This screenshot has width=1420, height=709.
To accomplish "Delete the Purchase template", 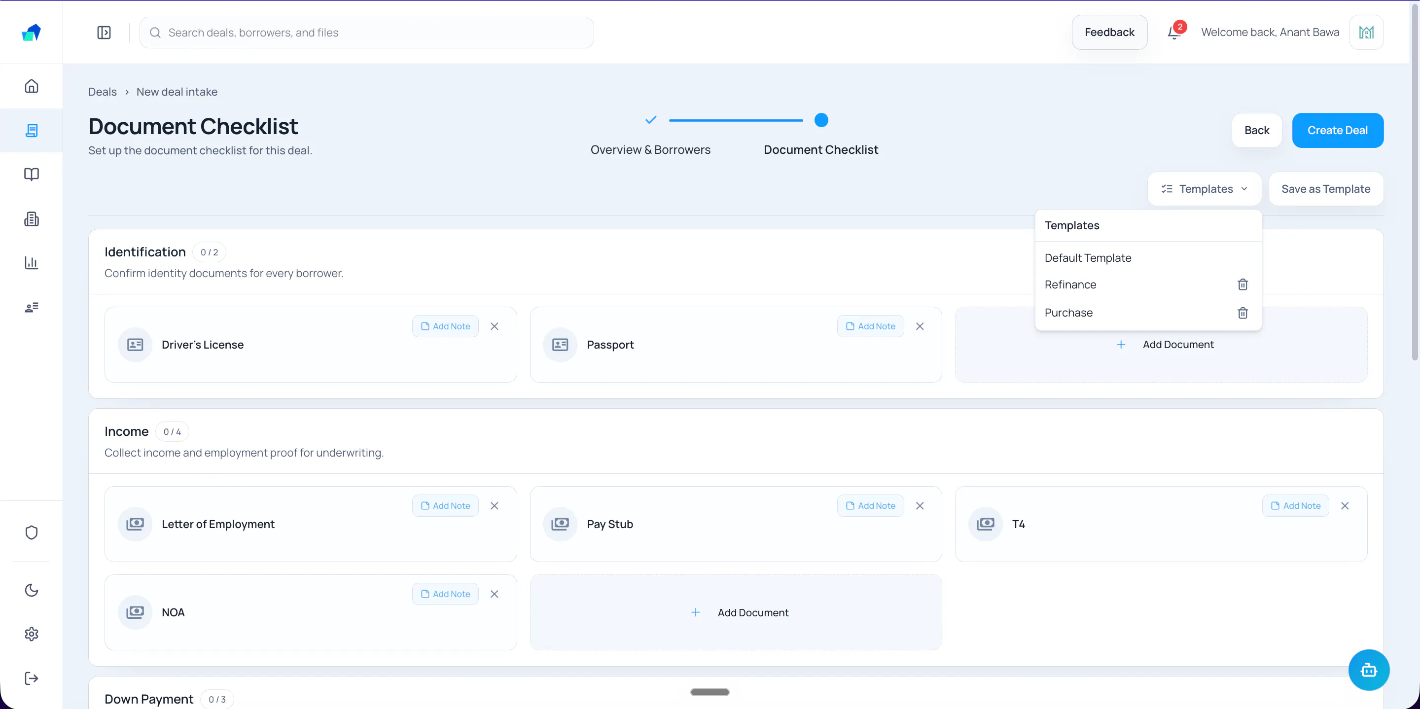I will (x=1242, y=313).
